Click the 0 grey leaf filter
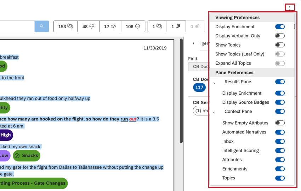Viewport: 301px width, 191px height. pyautogui.click(x=195, y=26)
